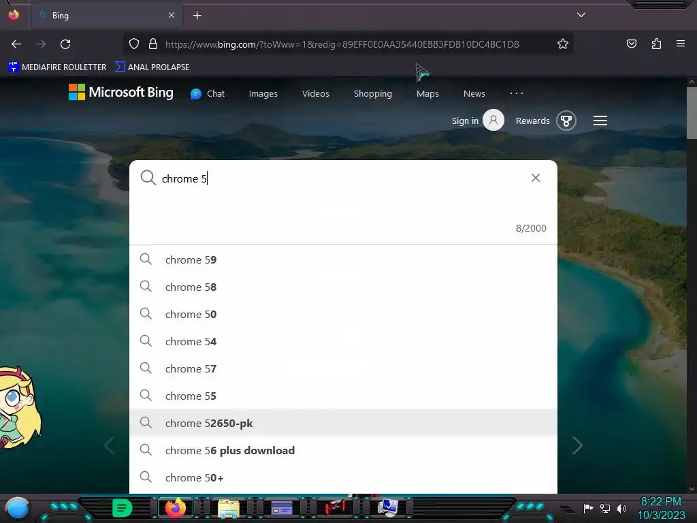Viewport: 697px width, 523px height.
Task: Show next Bing background image
Action: (x=577, y=445)
